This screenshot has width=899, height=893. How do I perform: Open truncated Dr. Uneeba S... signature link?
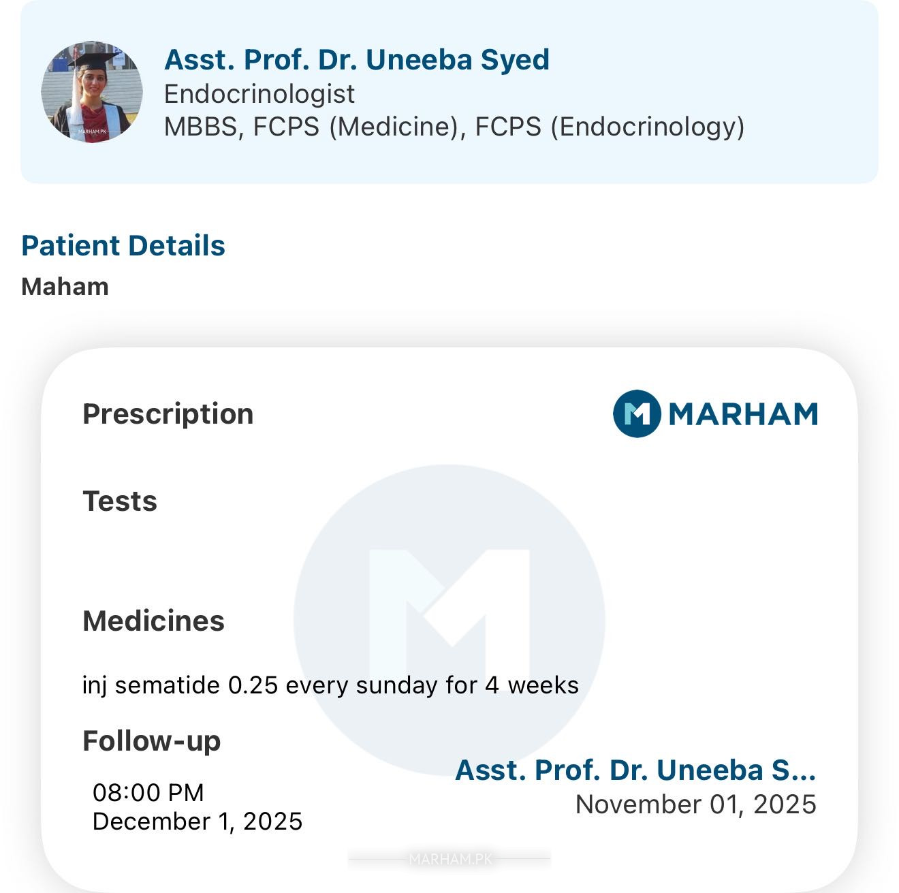coord(635,770)
